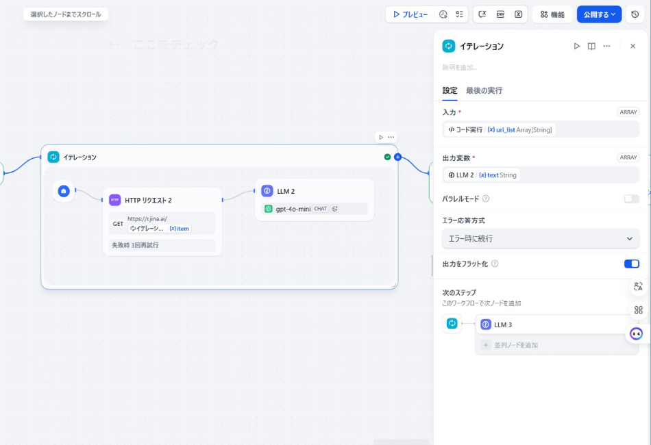
Task: Click the 機能 features button
Action: coord(552,14)
